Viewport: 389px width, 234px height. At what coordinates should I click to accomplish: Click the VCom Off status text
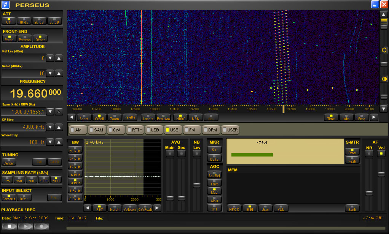pyautogui.click(x=372, y=218)
